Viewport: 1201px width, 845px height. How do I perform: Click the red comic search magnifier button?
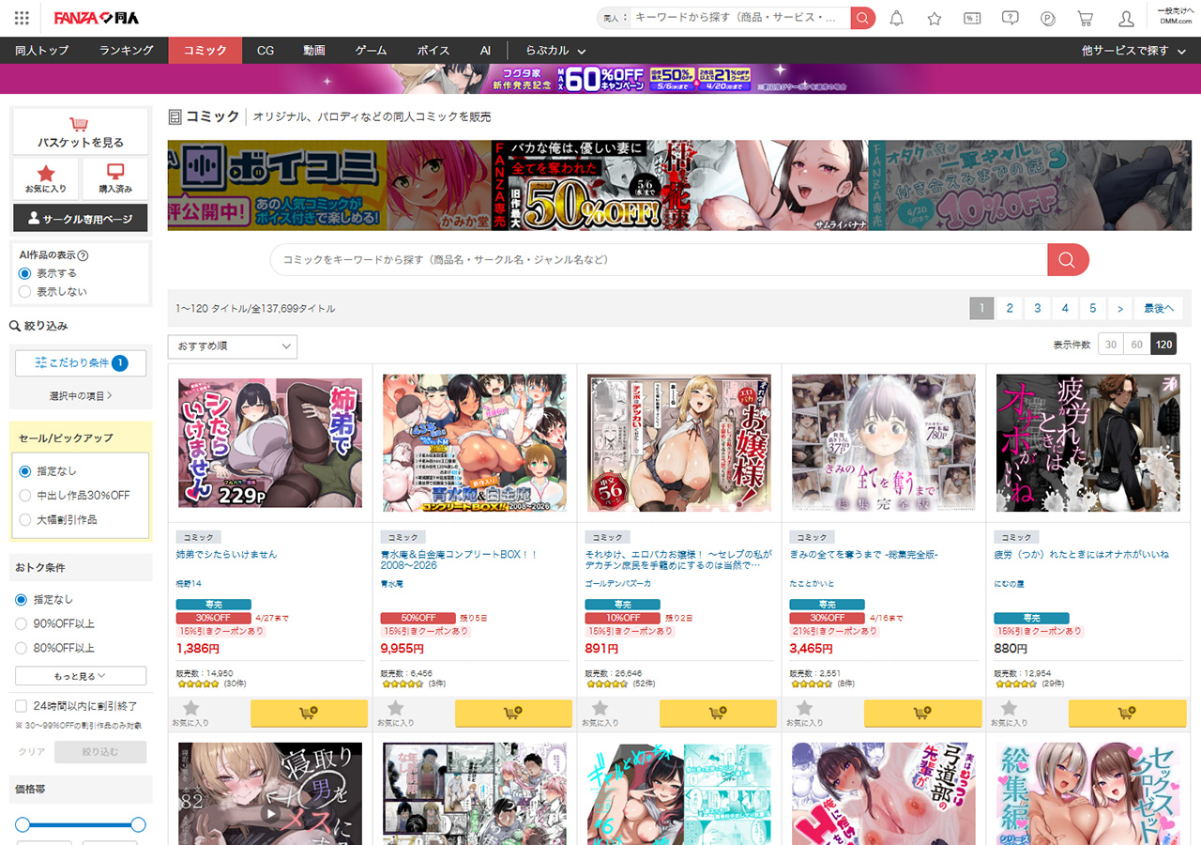tap(1068, 260)
